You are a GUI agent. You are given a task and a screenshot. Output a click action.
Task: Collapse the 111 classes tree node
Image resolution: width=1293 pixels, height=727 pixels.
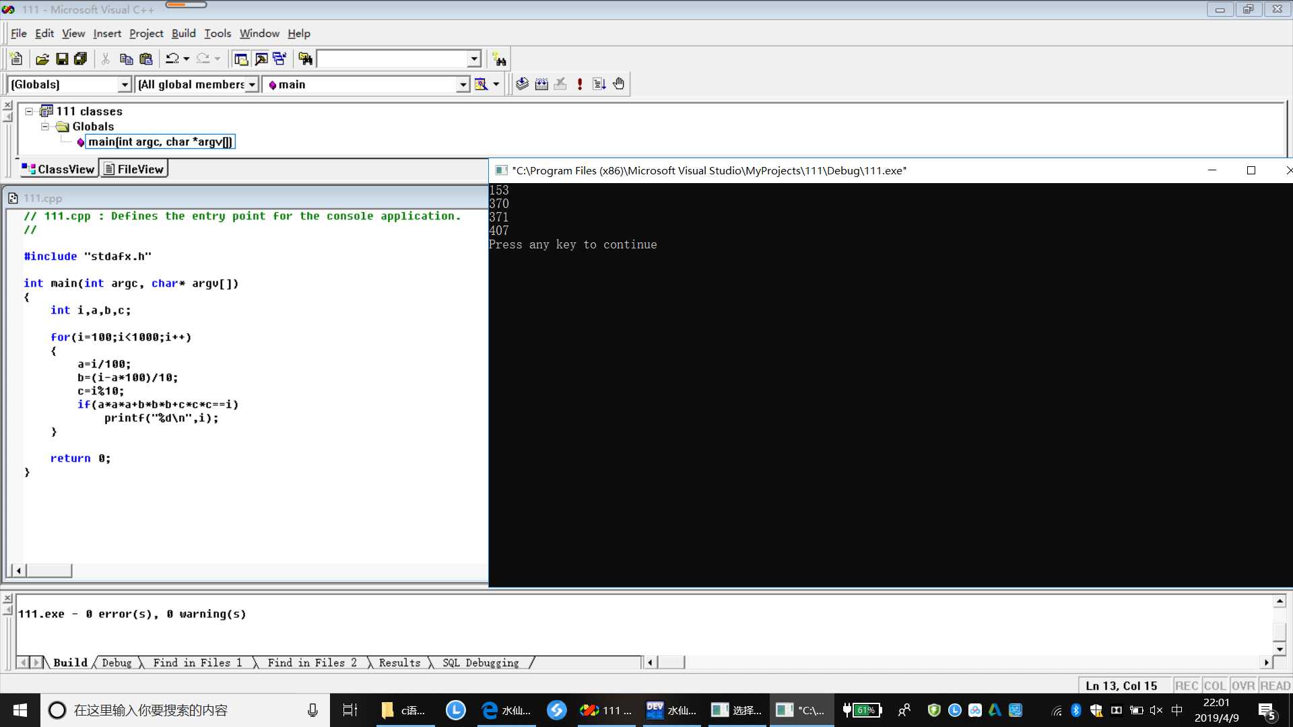click(29, 112)
